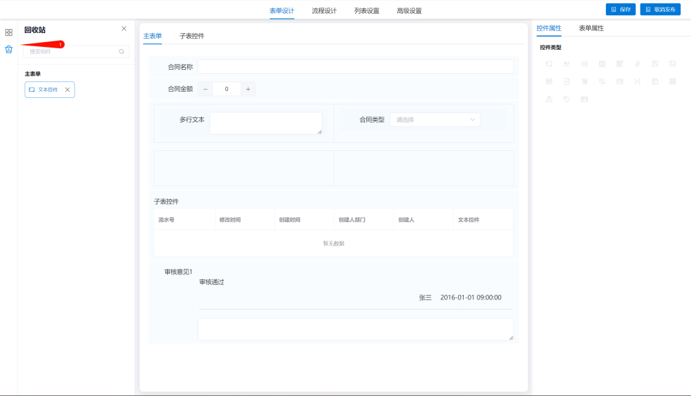This screenshot has height=396, width=691.
Task: Pick the checkbox control type icon
Action: [x=602, y=81]
